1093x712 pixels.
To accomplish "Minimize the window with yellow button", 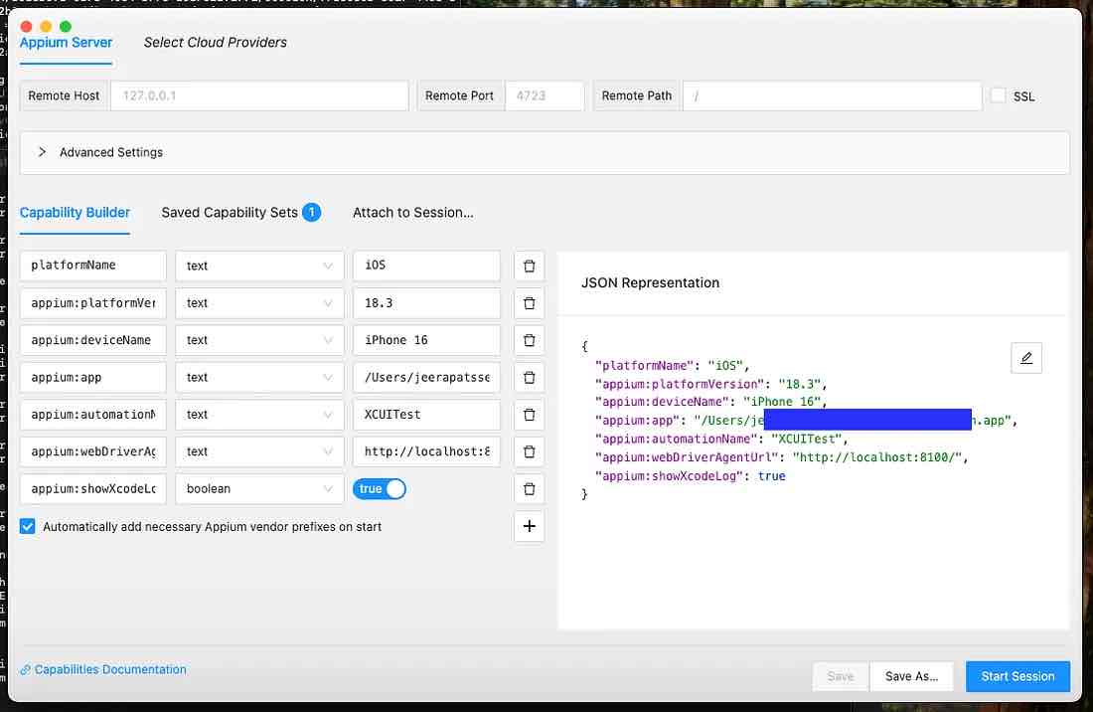I will click(x=46, y=27).
